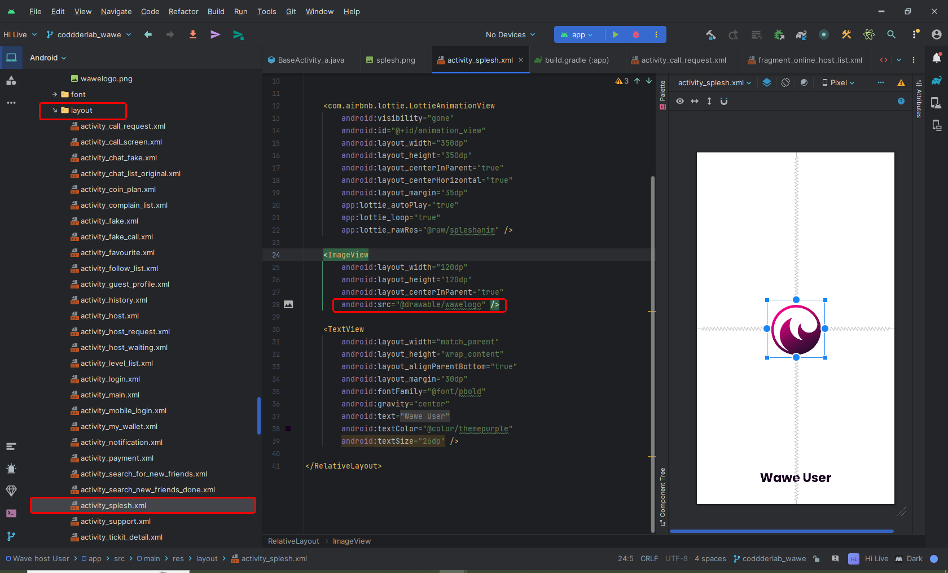Screen dimensions: 948x573
Task: Show hidden editor tabs chevron
Action: [x=899, y=60]
